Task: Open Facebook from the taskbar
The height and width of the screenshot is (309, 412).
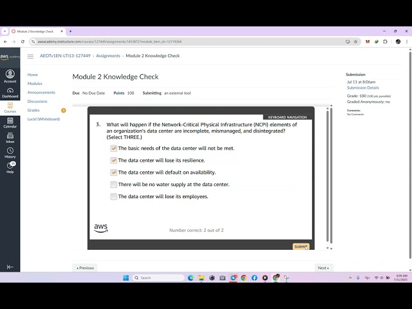Action: click(254, 277)
